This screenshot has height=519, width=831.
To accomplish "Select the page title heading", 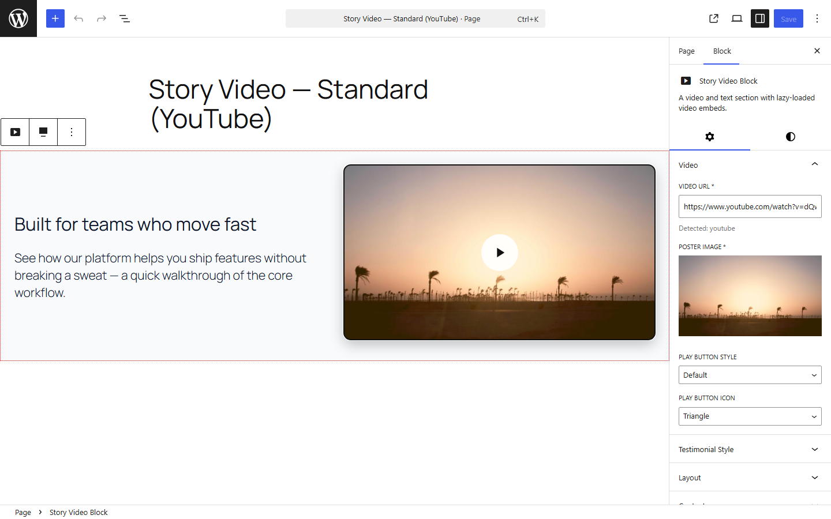I will tap(289, 104).
